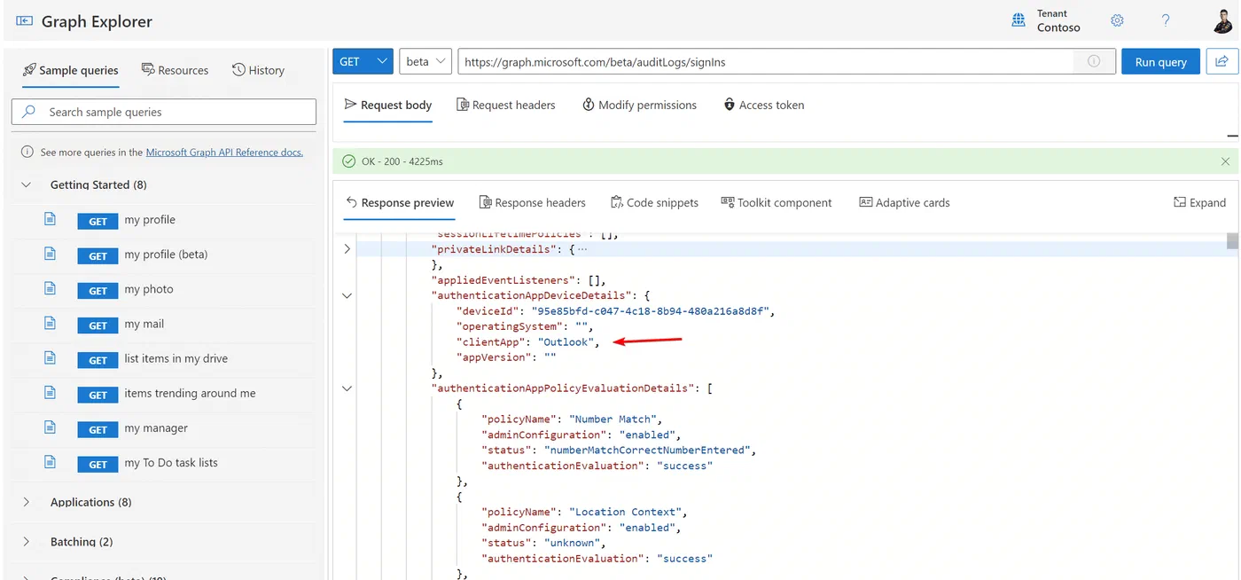This screenshot has width=1241, height=580.
Task: Expand the Applications (8) group
Action: [x=26, y=502]
